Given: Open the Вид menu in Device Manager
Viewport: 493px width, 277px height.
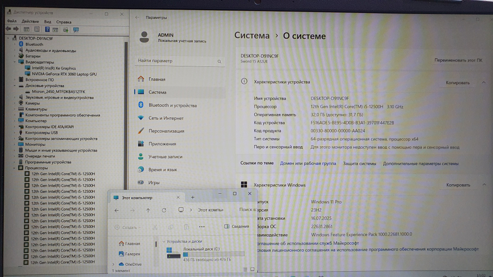Looking at the screenshot, I should pyautogui.click(x=47, y=22).
